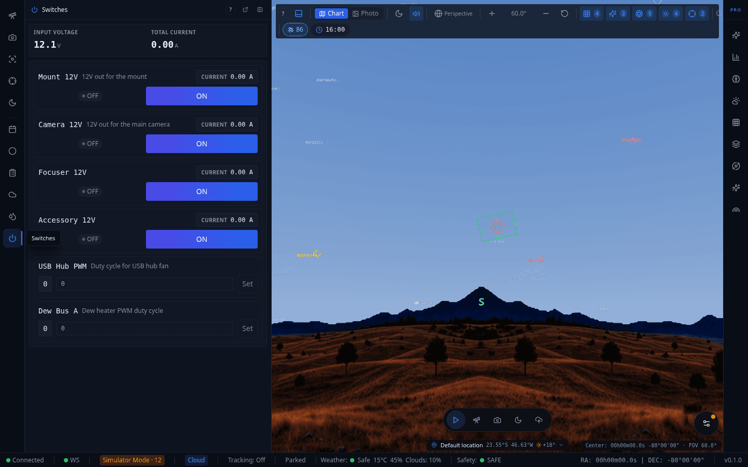This screenshot has height=467, width=748.
Task: Open the sun menu with badge 4
Action: (x=671, y=13)
